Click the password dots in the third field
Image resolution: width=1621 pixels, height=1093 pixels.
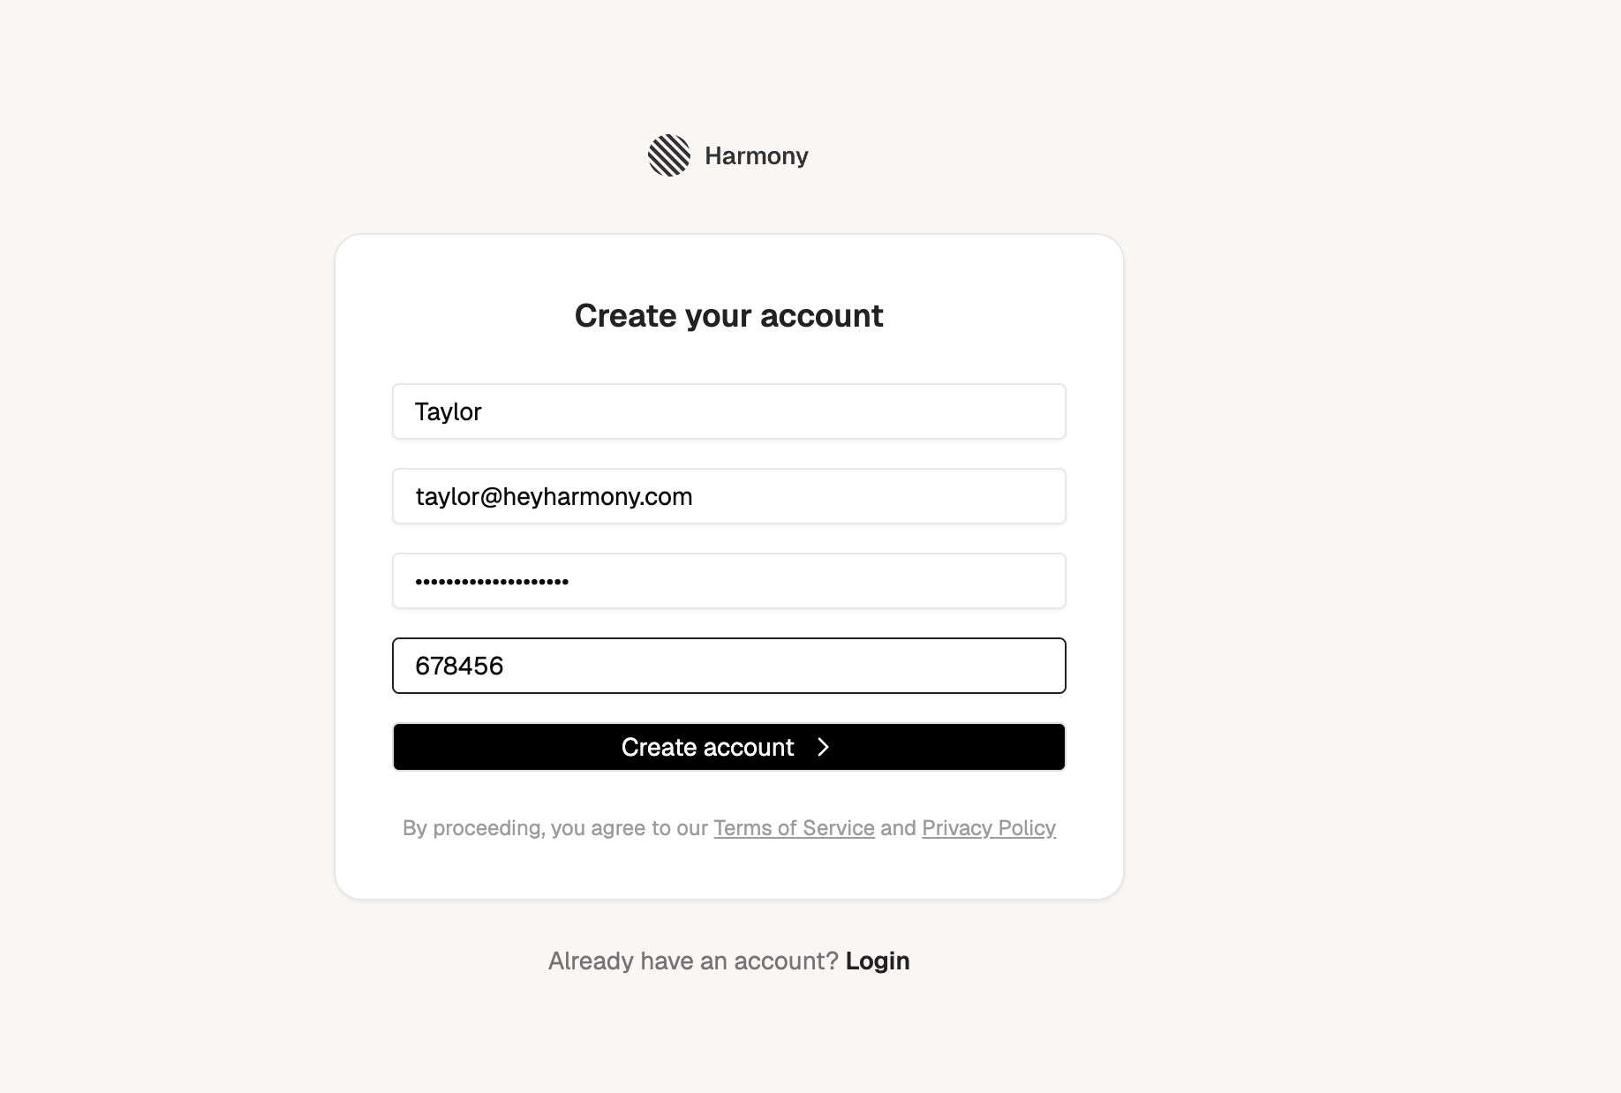point(492,581)
